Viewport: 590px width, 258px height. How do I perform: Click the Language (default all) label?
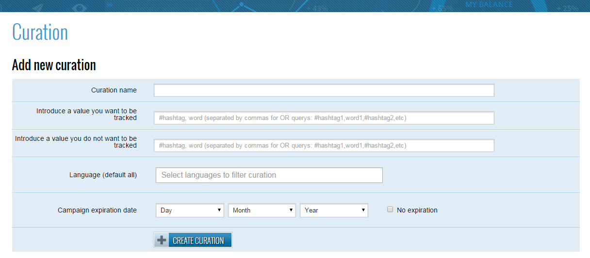click(x=103, y=175)
